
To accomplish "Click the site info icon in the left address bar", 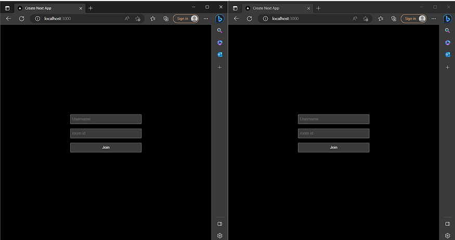I will point(37,19).
